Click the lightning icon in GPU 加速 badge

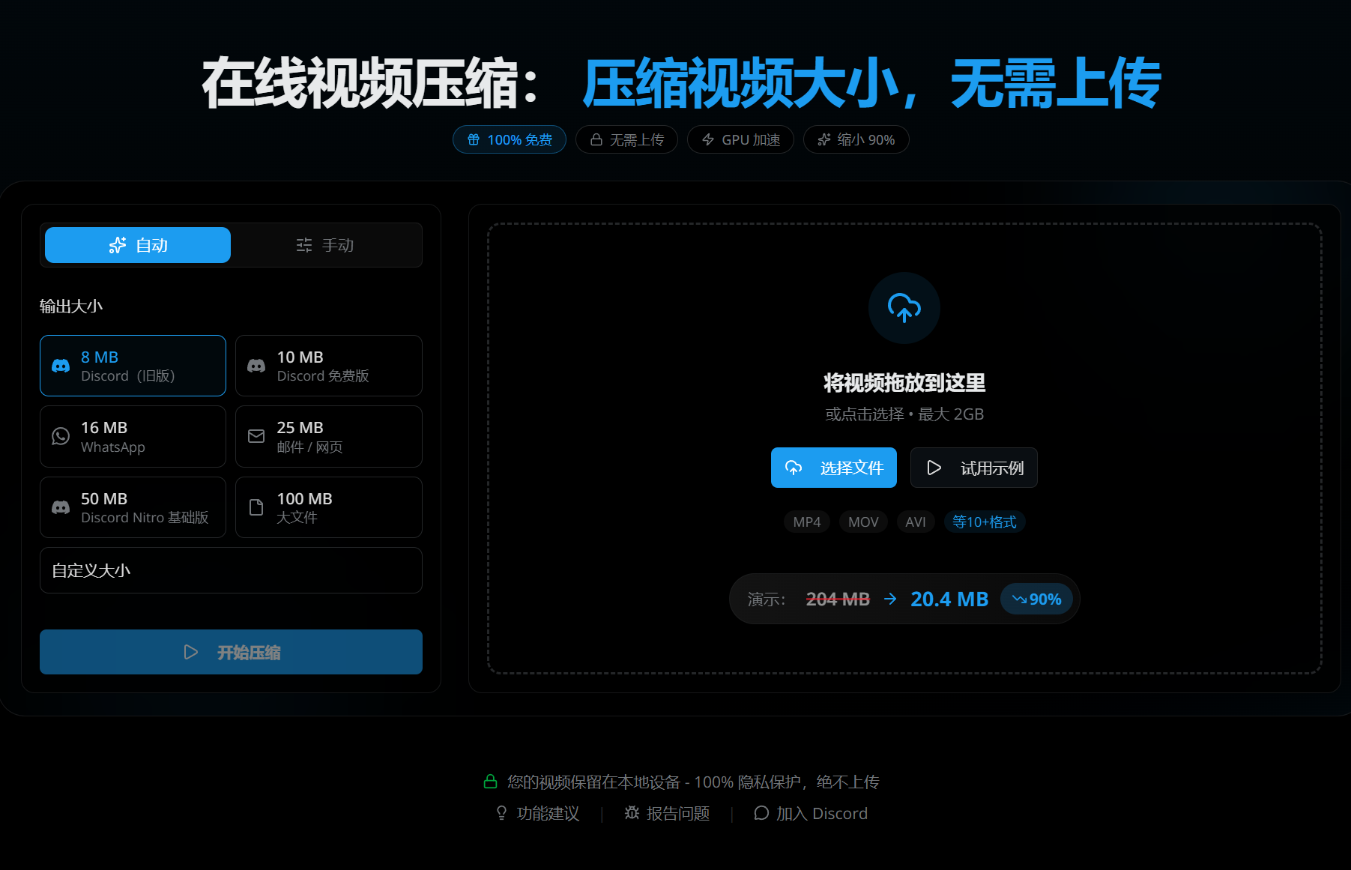click(x=708, y=140)
